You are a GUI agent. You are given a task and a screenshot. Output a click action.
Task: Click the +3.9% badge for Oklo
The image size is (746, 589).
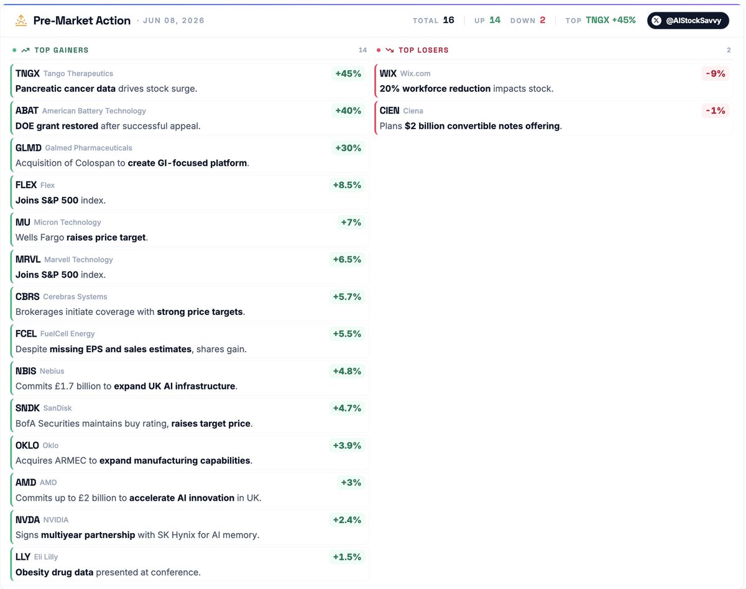(347, 445)
